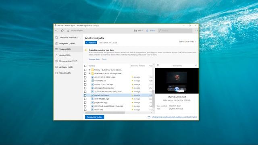Image resolution: width=258 pixels, height=145 pixels.
Task: Click the refresh icon in preview panel
Action: (158, 65)
